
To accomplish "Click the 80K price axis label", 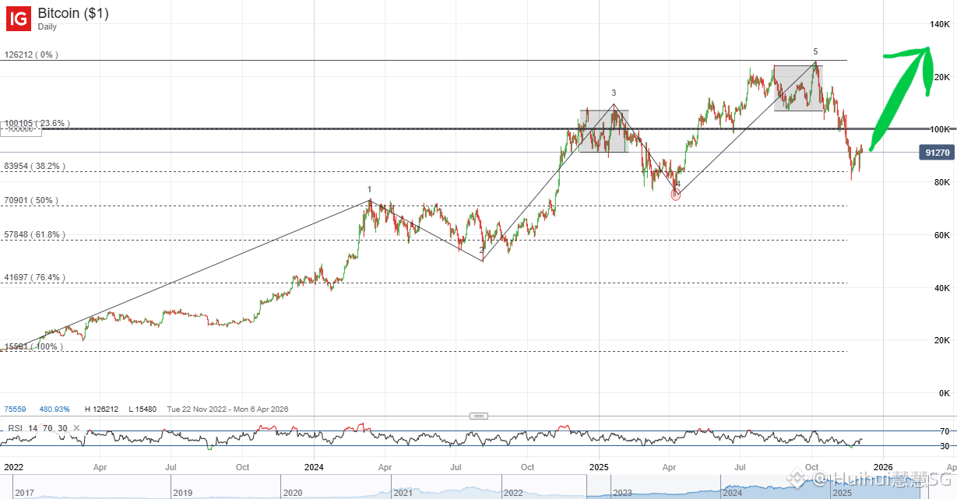I will [942, 182].
